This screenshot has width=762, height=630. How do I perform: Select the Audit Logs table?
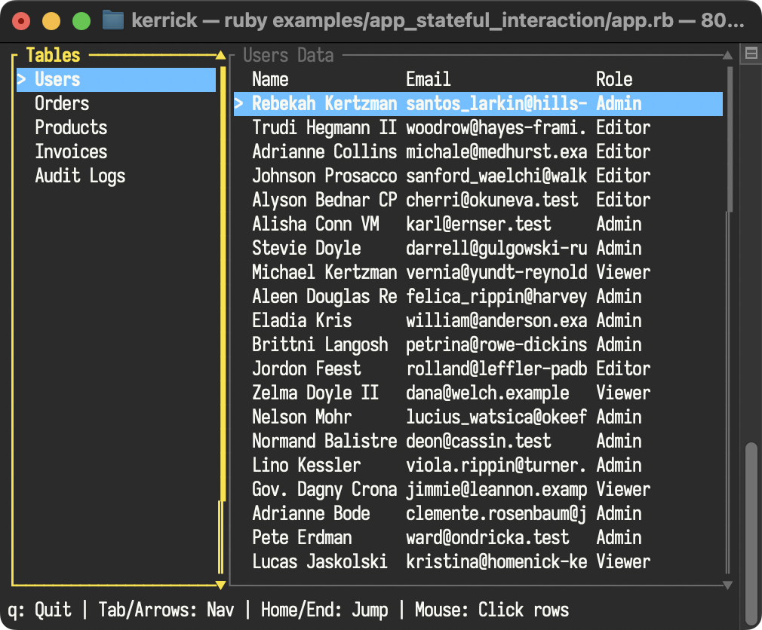point(116,176)
